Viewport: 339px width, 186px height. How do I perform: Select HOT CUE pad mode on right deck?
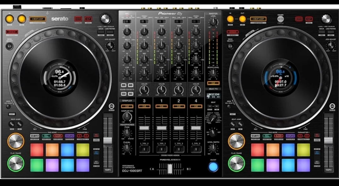click(x=255, y=136)
